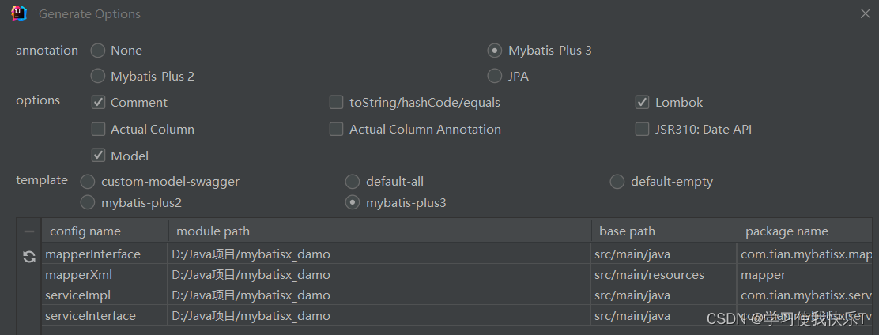
Task: Select the mapperXml row's base path cell
Action: point(664,274)
